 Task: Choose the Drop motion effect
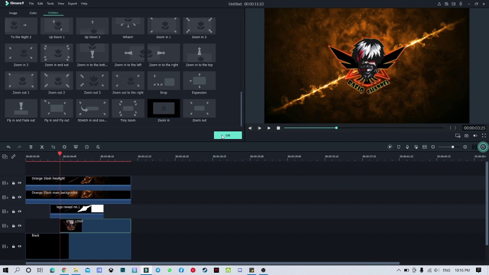coord(164,83)
